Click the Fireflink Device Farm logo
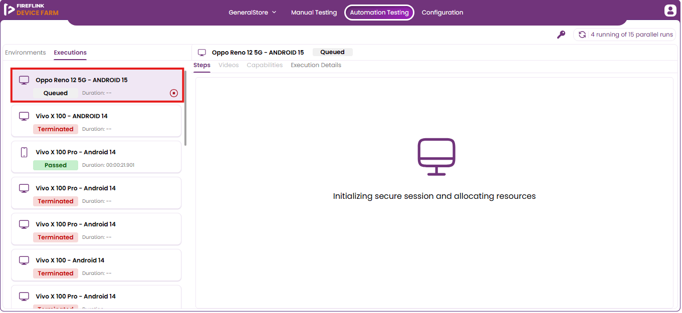The height and width of the screenshot is (313, 682). [x=31, y=10]
